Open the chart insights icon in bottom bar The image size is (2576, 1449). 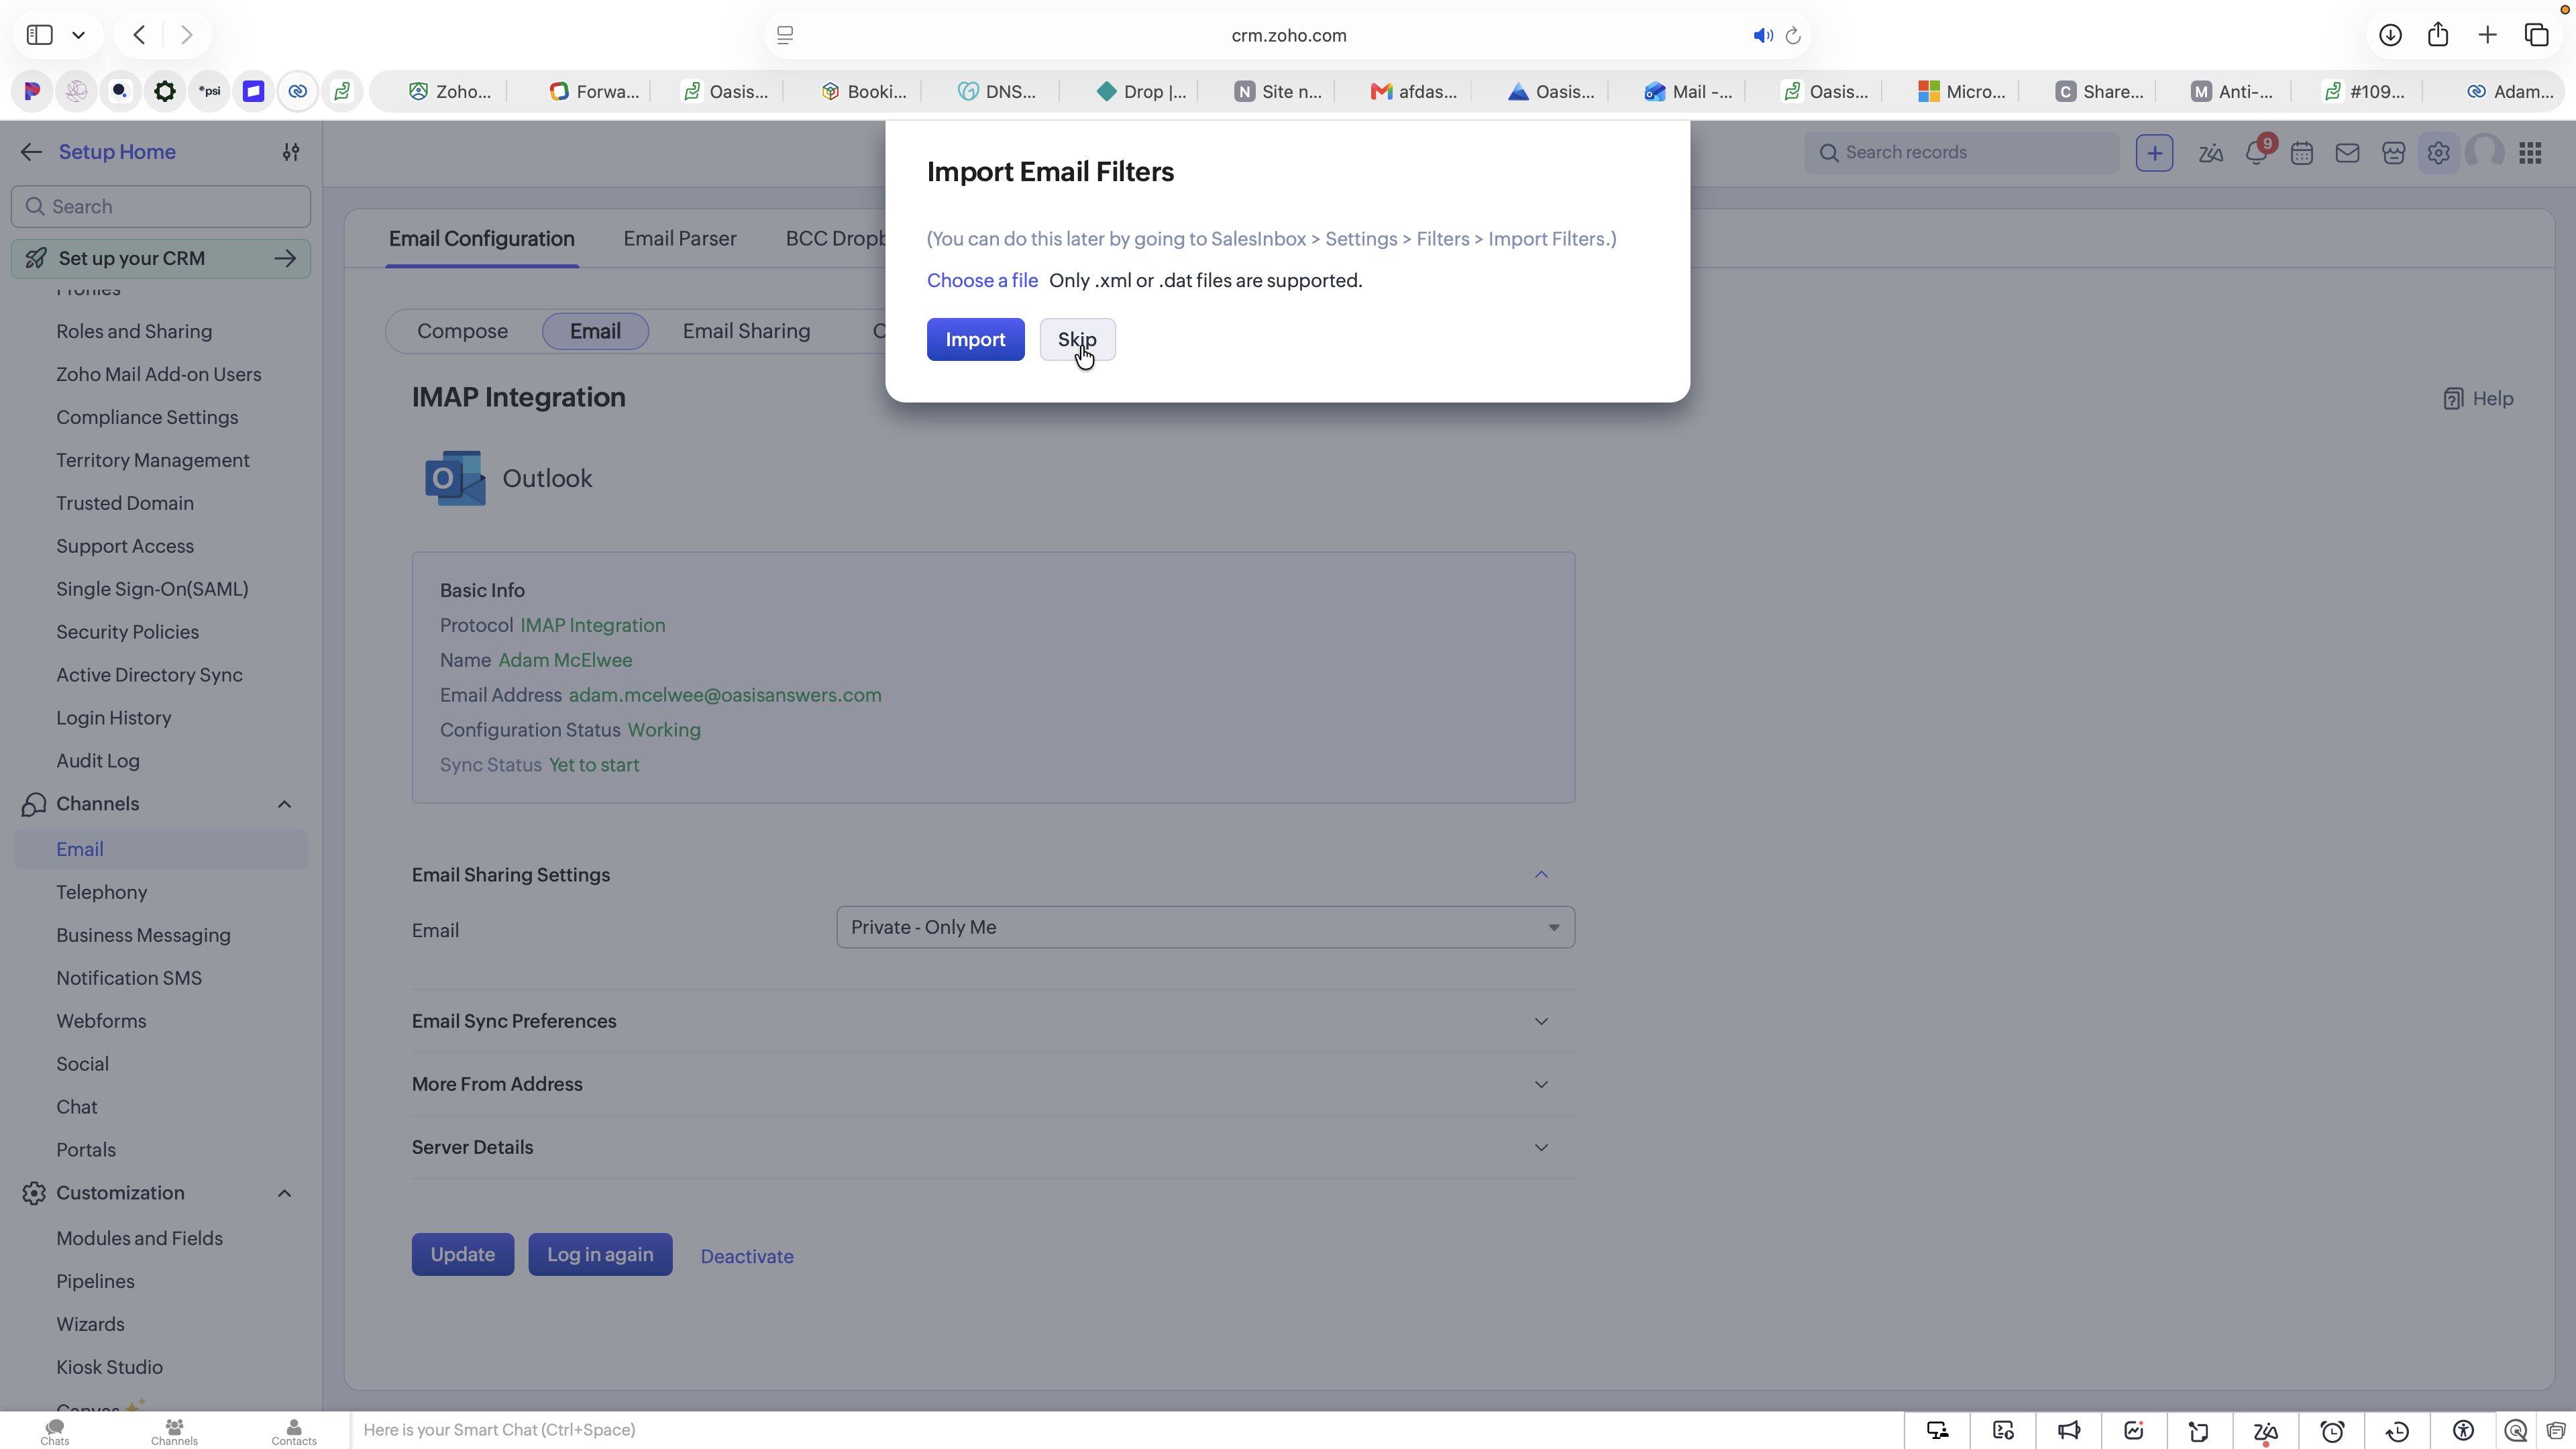pyautogui.click(x=2133, y=1431)
